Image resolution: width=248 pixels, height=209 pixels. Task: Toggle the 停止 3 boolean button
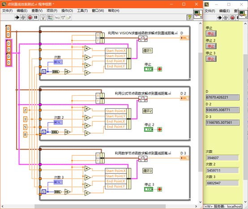point(211,59)
